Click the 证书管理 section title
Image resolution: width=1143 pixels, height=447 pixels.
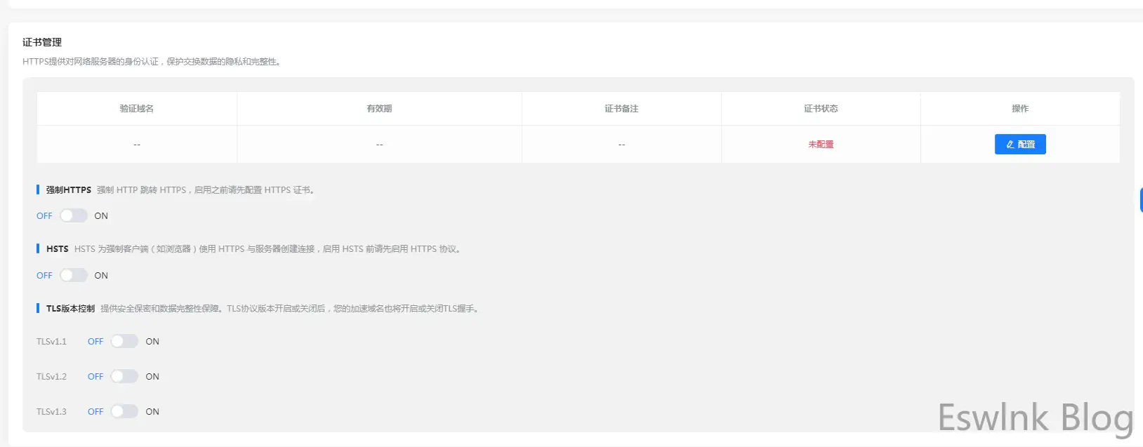point(42,42)
